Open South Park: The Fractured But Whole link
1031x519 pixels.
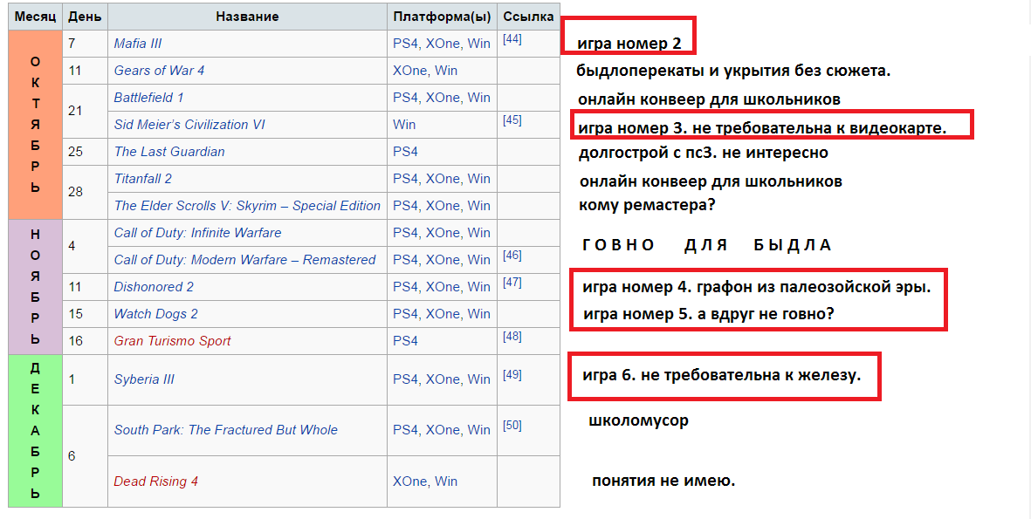[225, 430]
